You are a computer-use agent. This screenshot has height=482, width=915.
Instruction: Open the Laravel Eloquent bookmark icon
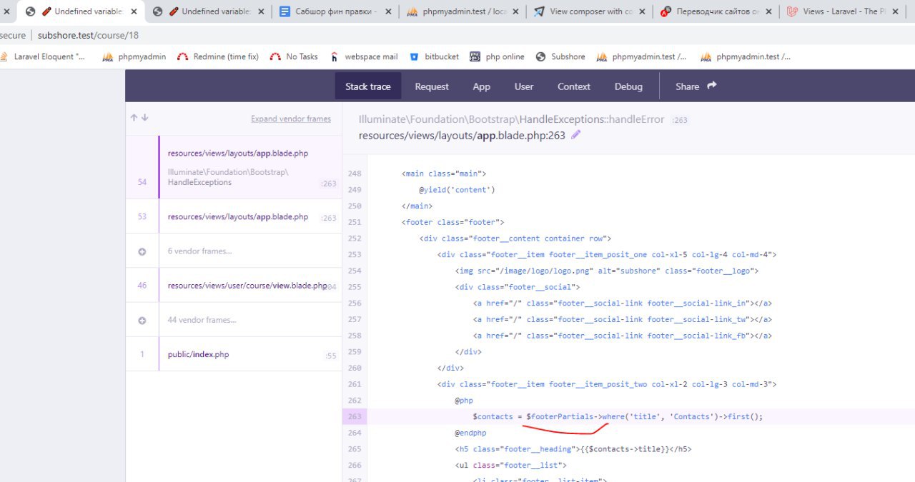coord(5,57)
